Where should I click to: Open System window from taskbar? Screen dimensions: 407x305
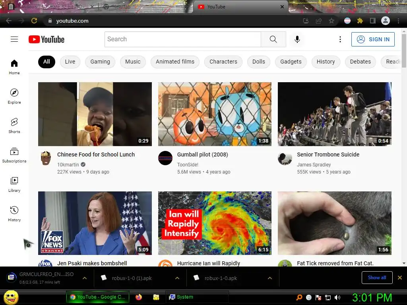[x=196, y=297]
